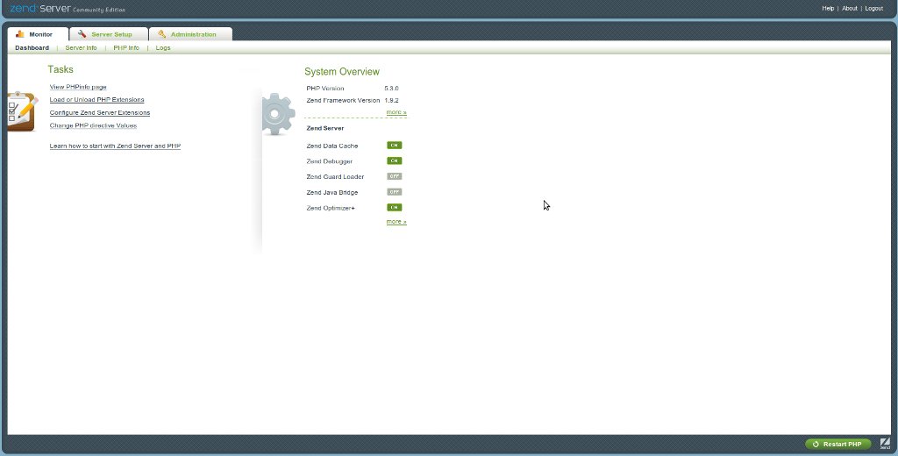The width and height of the screenshot is (898, 456).
Task: Open the About link
Action: click(x=849, y=9)
